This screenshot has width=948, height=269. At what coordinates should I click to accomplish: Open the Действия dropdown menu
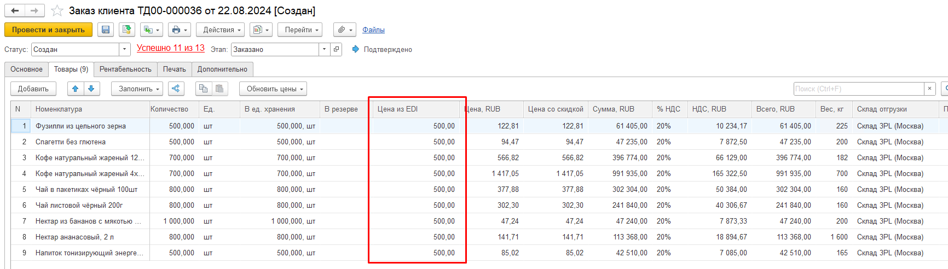click(222, 30)
